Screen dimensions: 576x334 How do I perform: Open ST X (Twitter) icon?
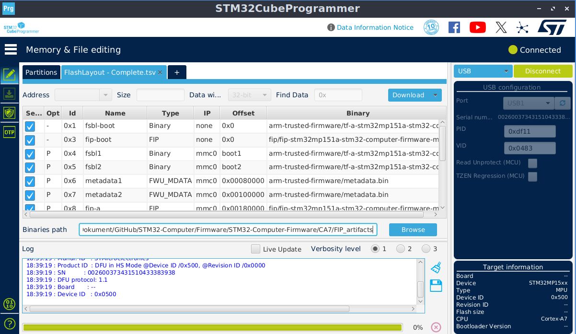501,27
